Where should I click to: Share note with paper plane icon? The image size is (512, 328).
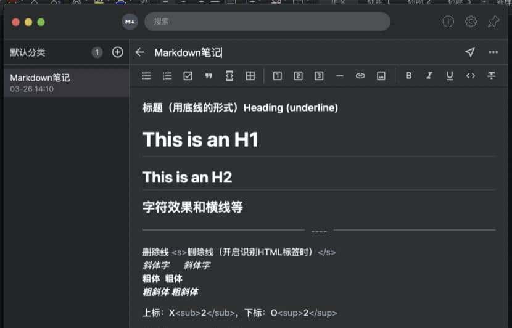(x=470, y=52)
